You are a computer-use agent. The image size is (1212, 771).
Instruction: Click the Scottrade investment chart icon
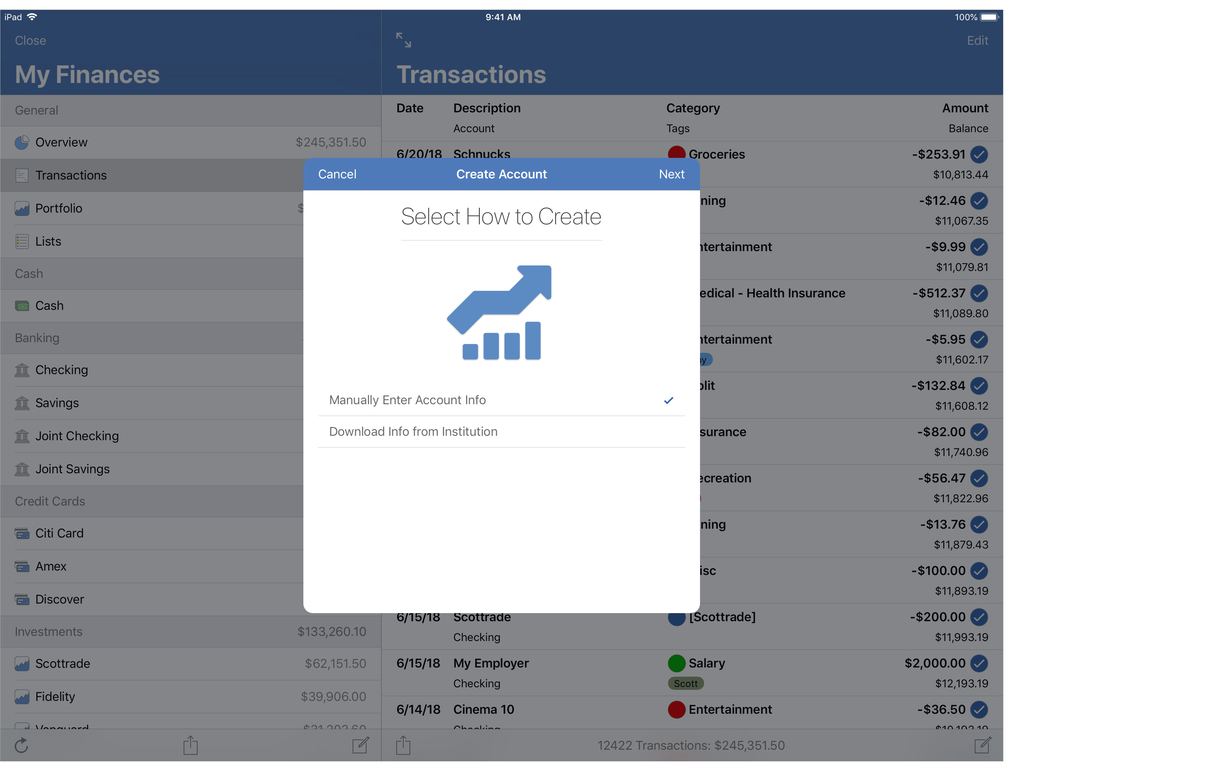pyautogui.click(x=22, y=664)
